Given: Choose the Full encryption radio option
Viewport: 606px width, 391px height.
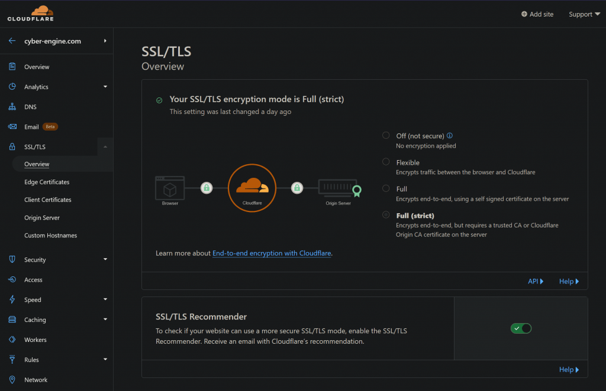Looking at the screenshot, I should pos(386,188).
